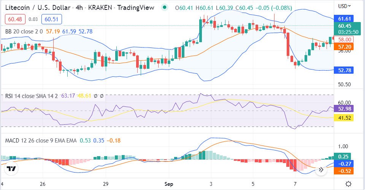The width and height of the screenshot is (365, 190).
Task: Click the green market status dot
Action: click(x=164, y=7)
